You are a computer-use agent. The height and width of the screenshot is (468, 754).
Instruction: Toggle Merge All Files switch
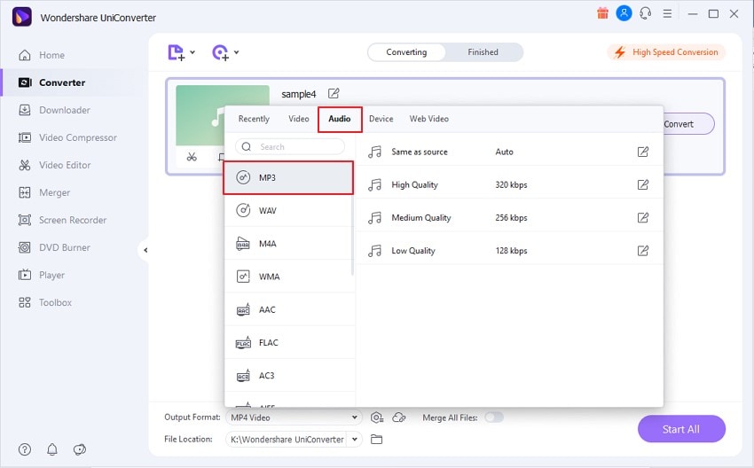click(x=494, y=417)
